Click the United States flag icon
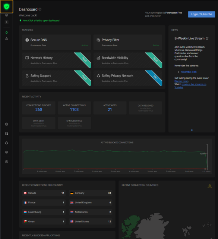The image size is (218, 239). coord(72,221)
